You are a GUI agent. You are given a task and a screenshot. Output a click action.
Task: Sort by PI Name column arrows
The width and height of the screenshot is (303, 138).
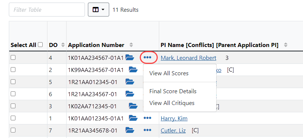click(x=286, y=45)
